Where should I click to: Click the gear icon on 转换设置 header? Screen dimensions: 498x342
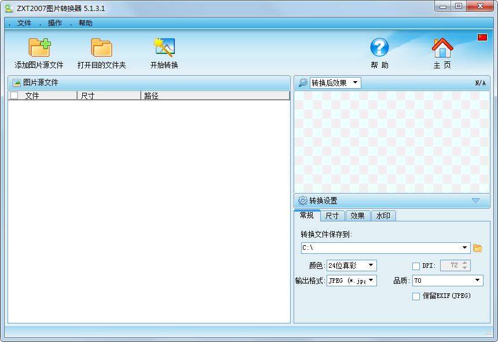point(302,201)
